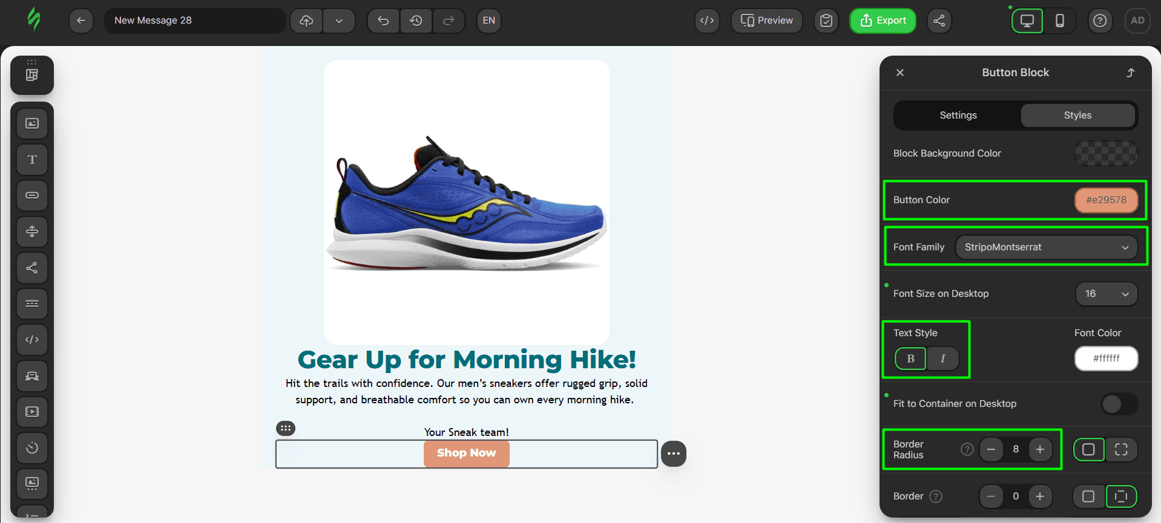Toggle Fit to Container on Desktop
1161x523 pixels.
1119,404
